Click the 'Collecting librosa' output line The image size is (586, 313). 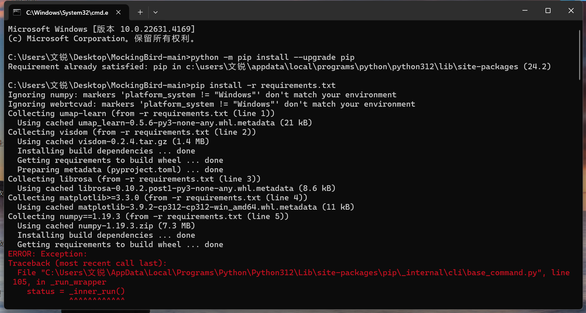[134, 179]
